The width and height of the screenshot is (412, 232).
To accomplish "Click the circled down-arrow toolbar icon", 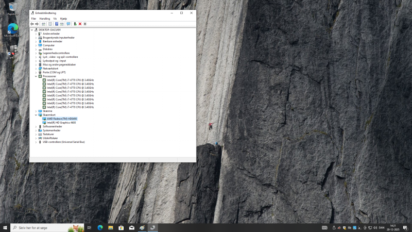I will (85, 24).
